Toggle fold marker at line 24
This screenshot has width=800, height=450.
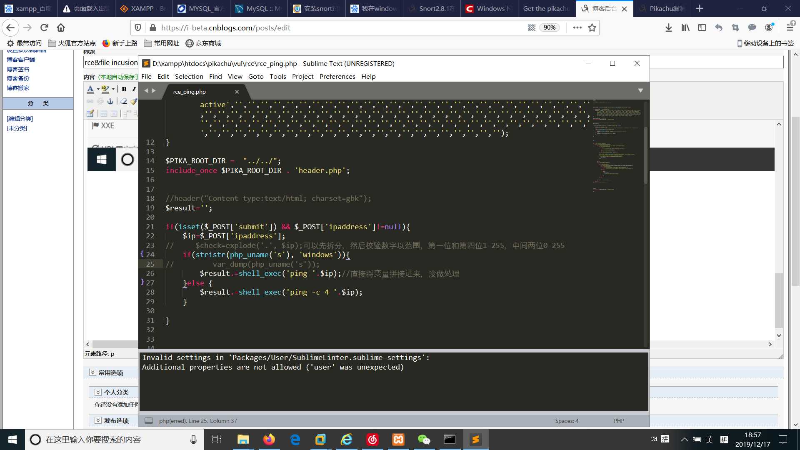(142, 254)
